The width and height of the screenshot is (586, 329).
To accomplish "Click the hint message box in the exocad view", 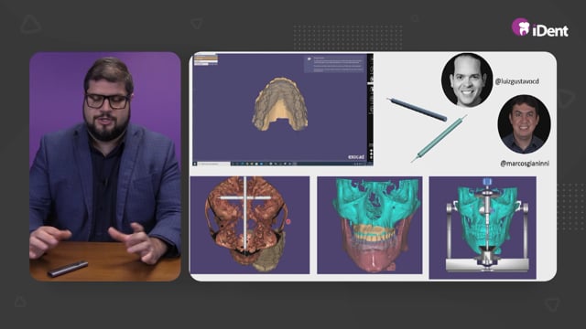I will point(334,64).
